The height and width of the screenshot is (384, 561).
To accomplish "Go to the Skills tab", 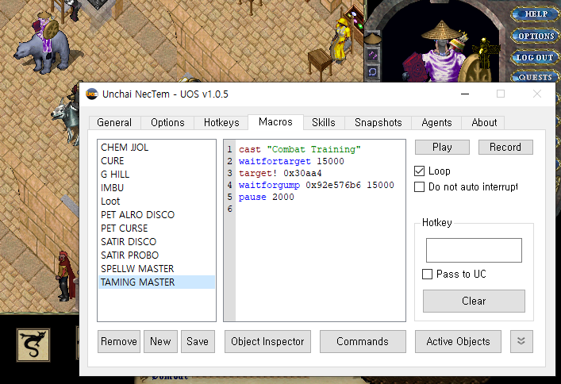I will [324, 122].
